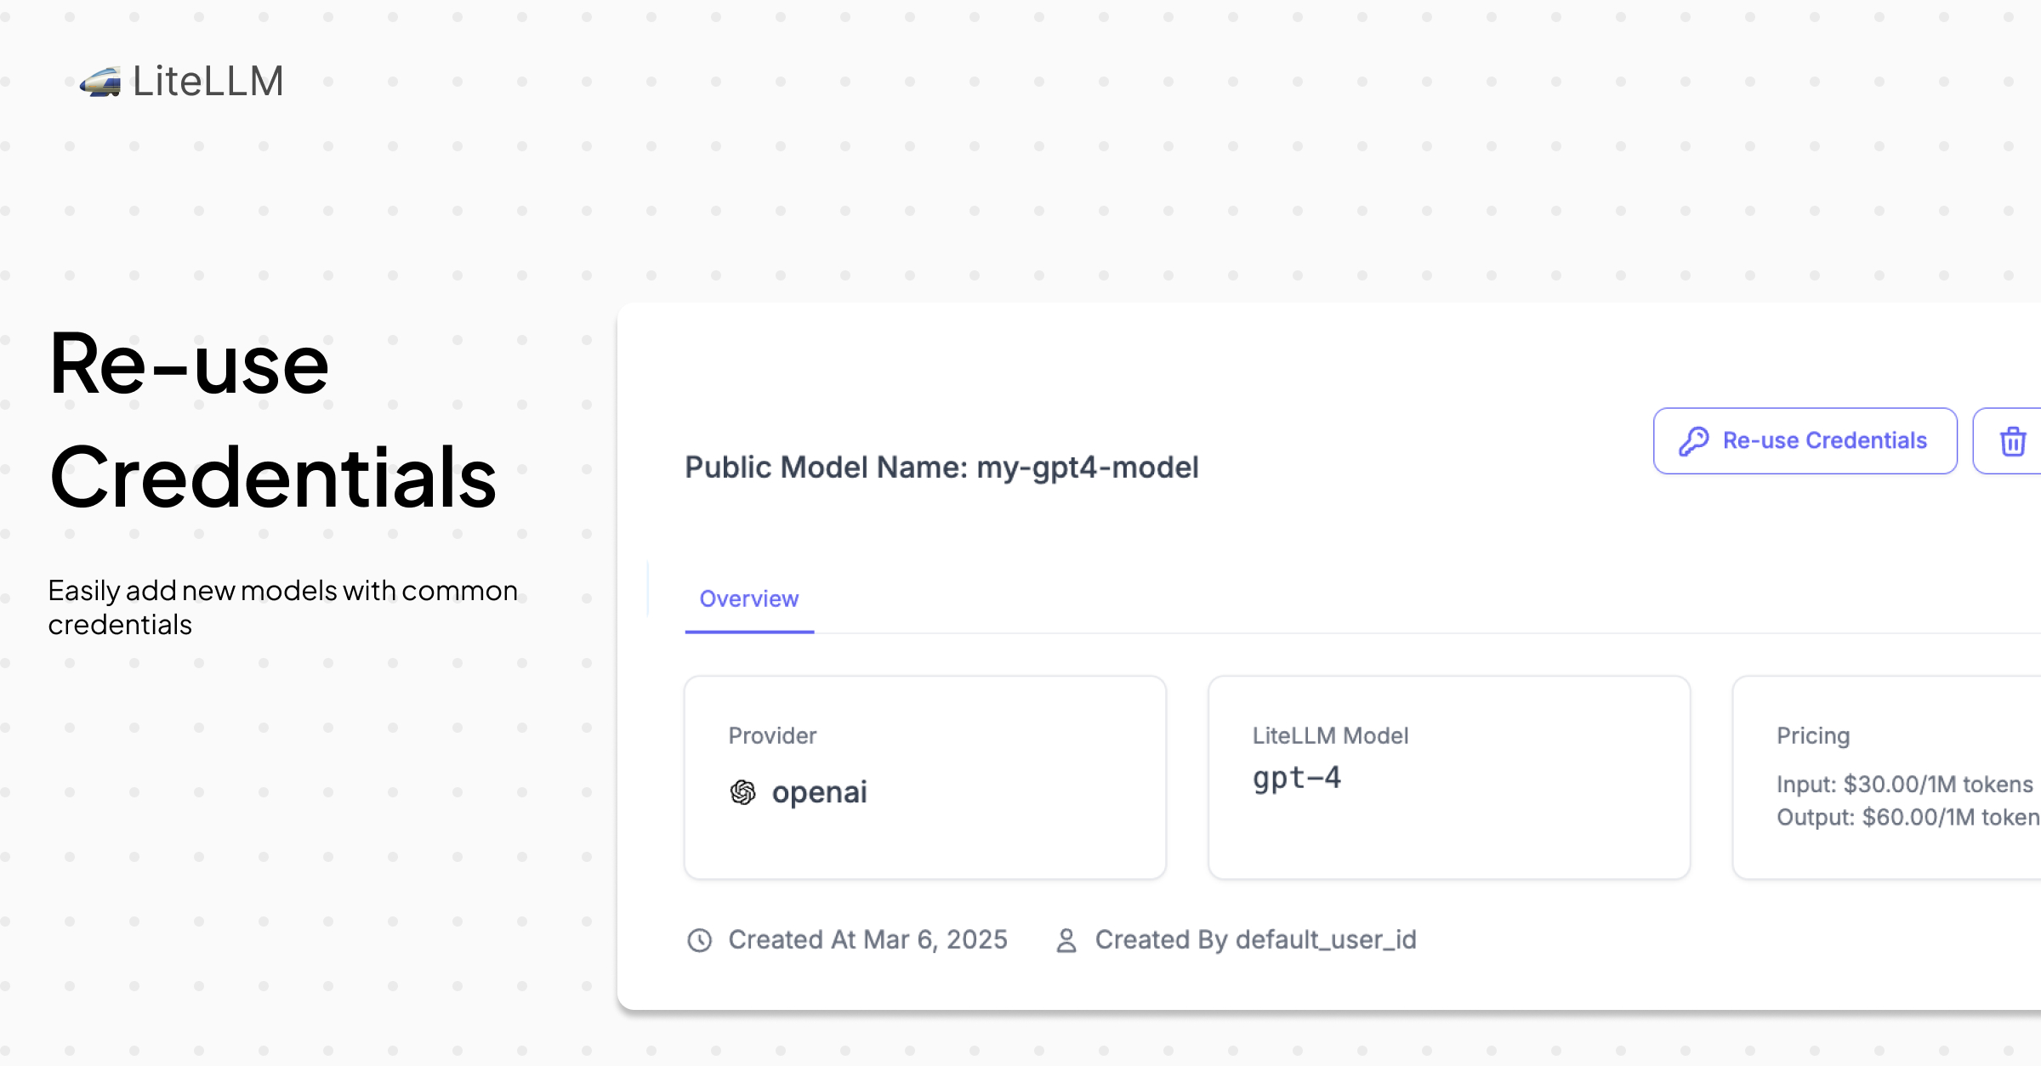Click the Pricing card label

click(1813, 735)
